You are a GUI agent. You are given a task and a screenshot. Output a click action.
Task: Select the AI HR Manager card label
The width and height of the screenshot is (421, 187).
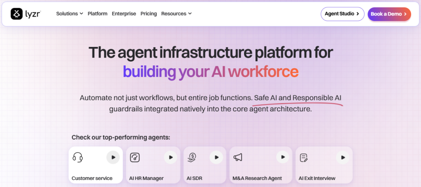(x=146, y=178)
